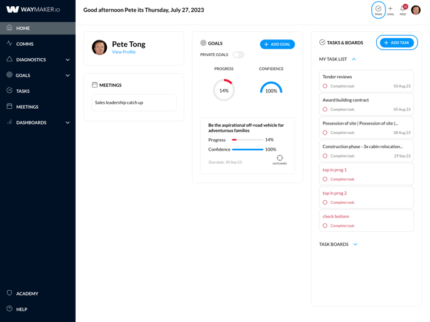Screen dimensions: 430x322
Task: Click the goal card Confidence bar
Action: point(247,149)
